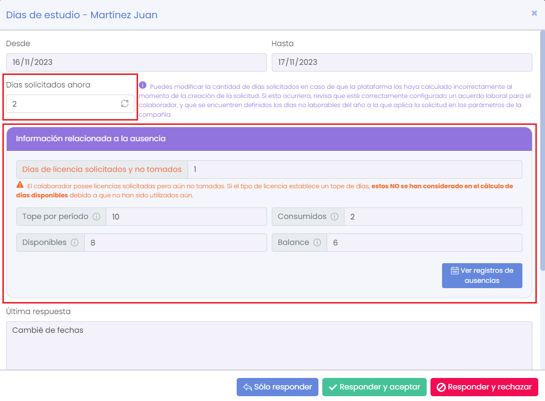Open Ver registros de ausencias

point(482,276)
